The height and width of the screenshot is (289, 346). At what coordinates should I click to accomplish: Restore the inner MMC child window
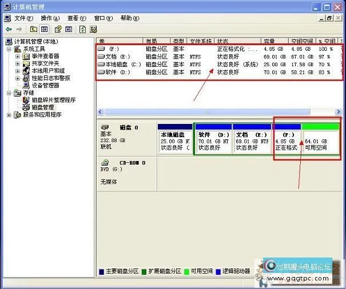click(x=329, y=18)
